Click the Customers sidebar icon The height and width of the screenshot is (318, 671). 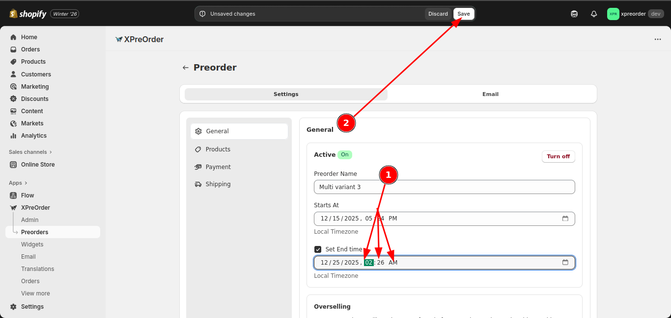tap(13, 74)
